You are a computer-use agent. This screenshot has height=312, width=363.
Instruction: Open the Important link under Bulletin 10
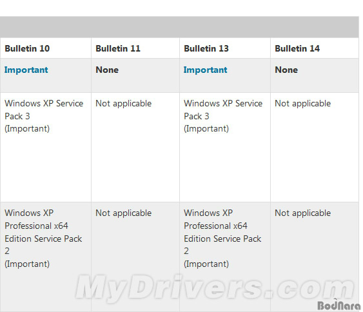point(26,70)
